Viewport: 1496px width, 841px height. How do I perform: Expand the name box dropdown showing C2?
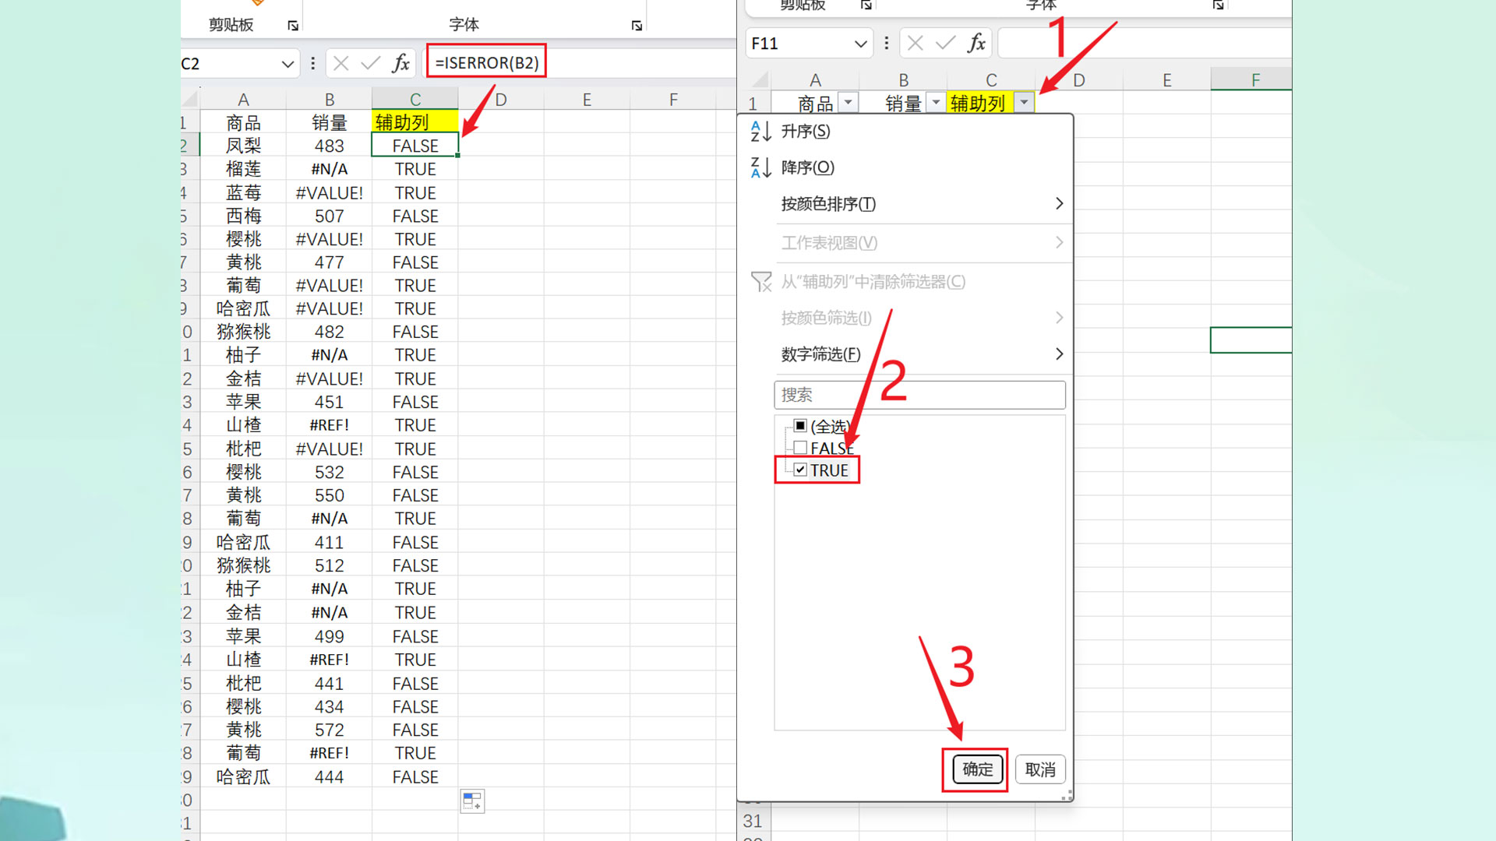coord(288,64)
